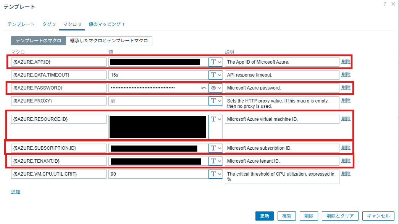The height and width of the screenshot is (224, 399).
Task: Click the 追加 link to add macro
Action: coord(16,192)
